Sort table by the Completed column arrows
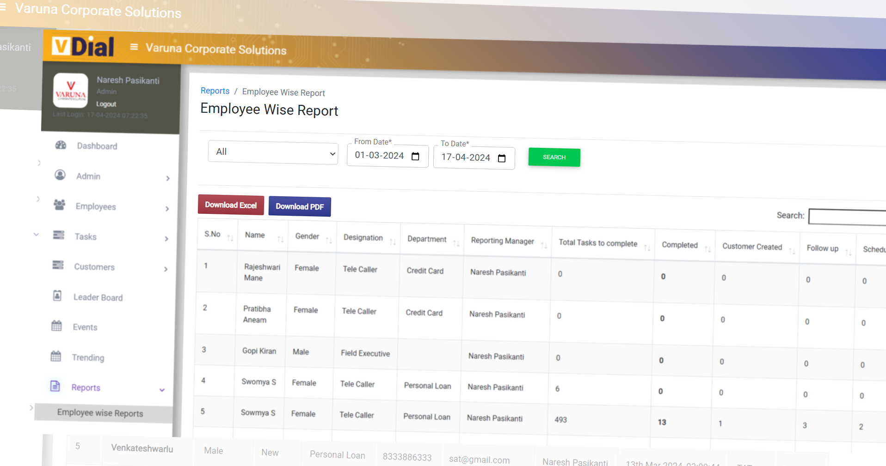886x466 pixels. coord(708,249)
